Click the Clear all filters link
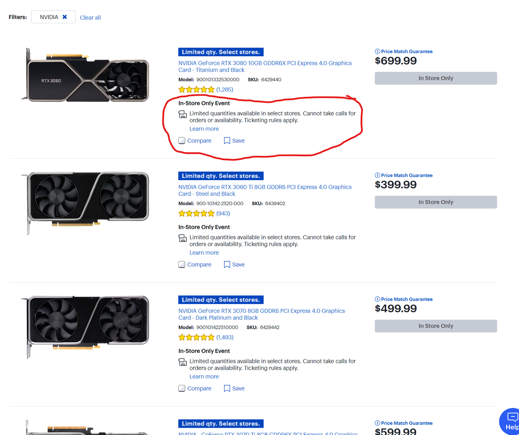This screenshot has height=435, width=519. [90, 17]
